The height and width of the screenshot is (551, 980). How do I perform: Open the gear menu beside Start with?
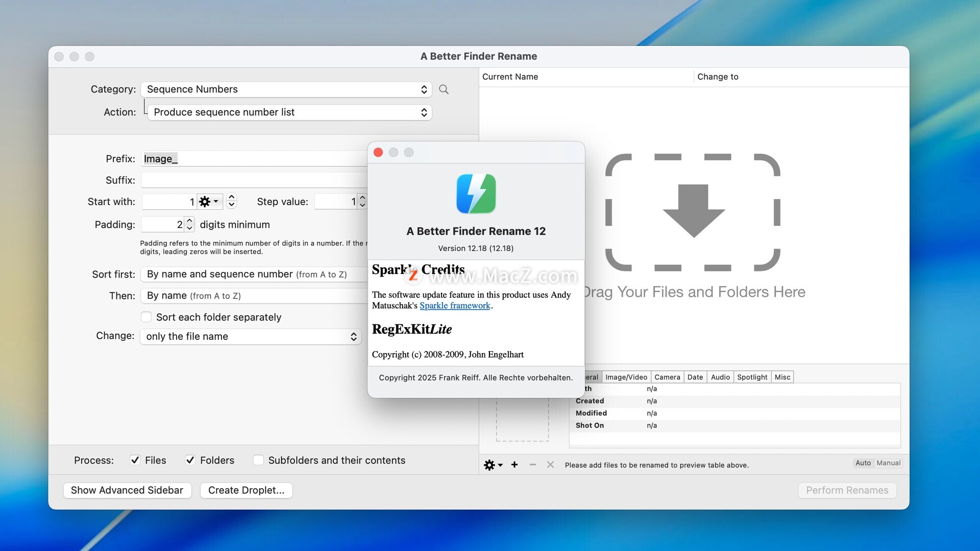(208, 202)
